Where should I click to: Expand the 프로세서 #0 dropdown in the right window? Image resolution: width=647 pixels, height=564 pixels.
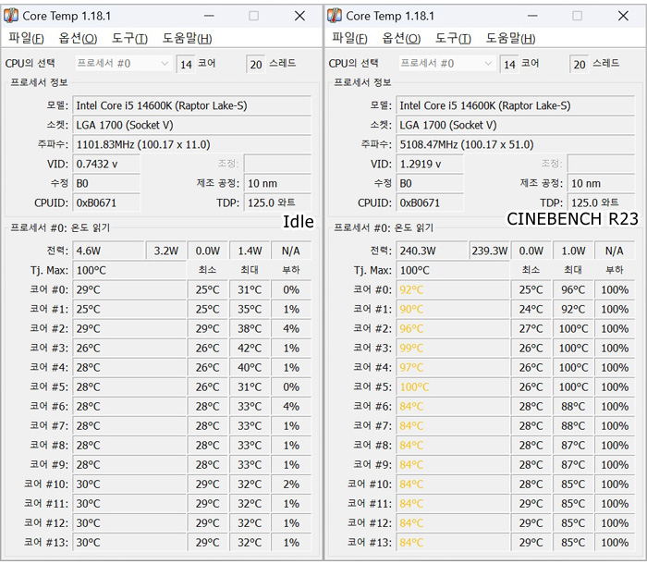click(x=446, y=63)
